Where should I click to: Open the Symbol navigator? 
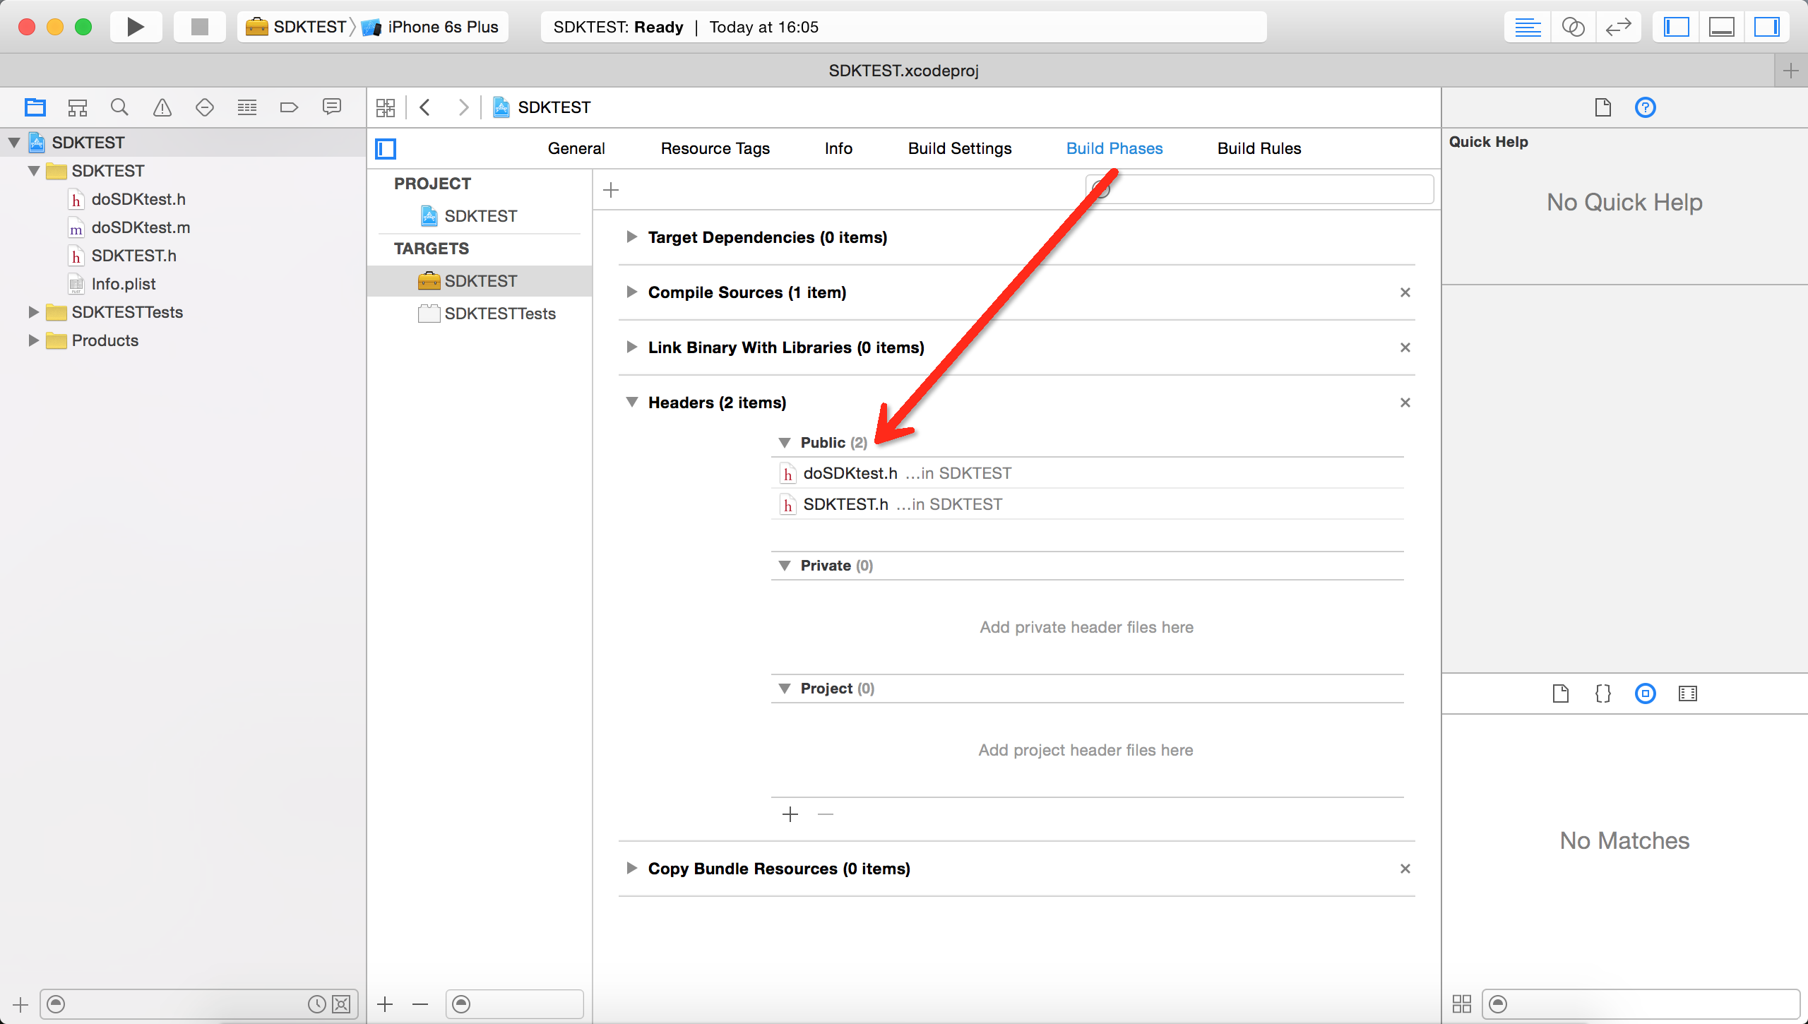coord(78,107)
